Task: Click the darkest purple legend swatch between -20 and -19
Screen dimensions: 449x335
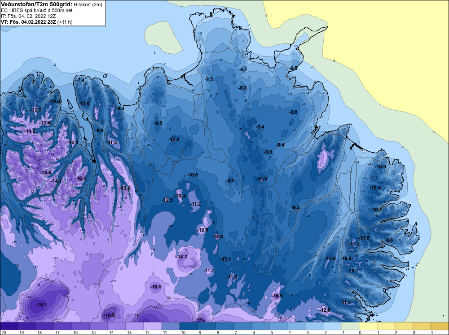Action: point(9,326)
